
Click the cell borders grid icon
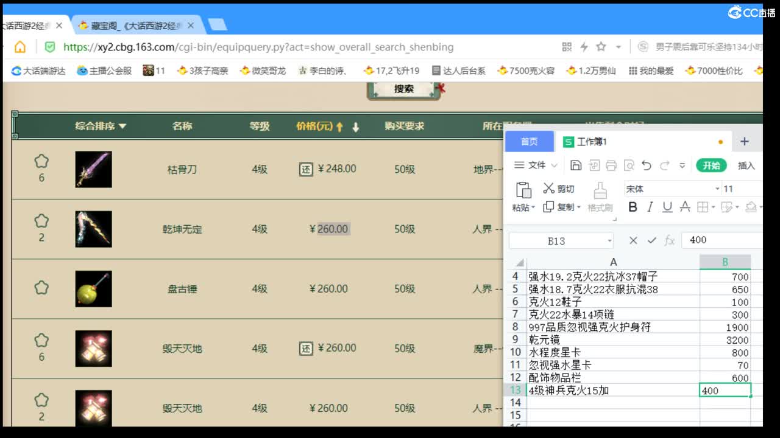703,207
